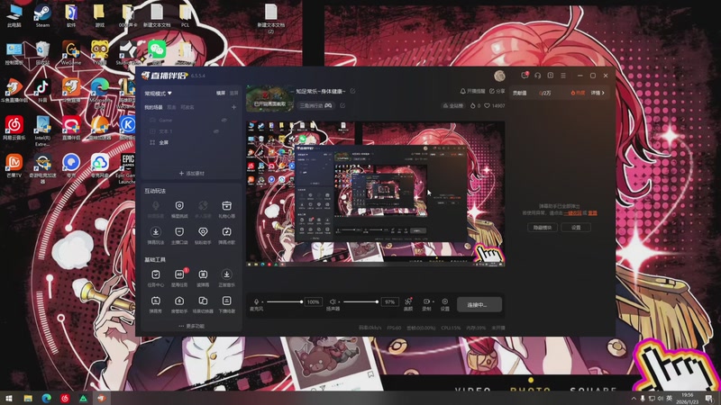Open the microphone device dropdown arrow

(262, 302)
